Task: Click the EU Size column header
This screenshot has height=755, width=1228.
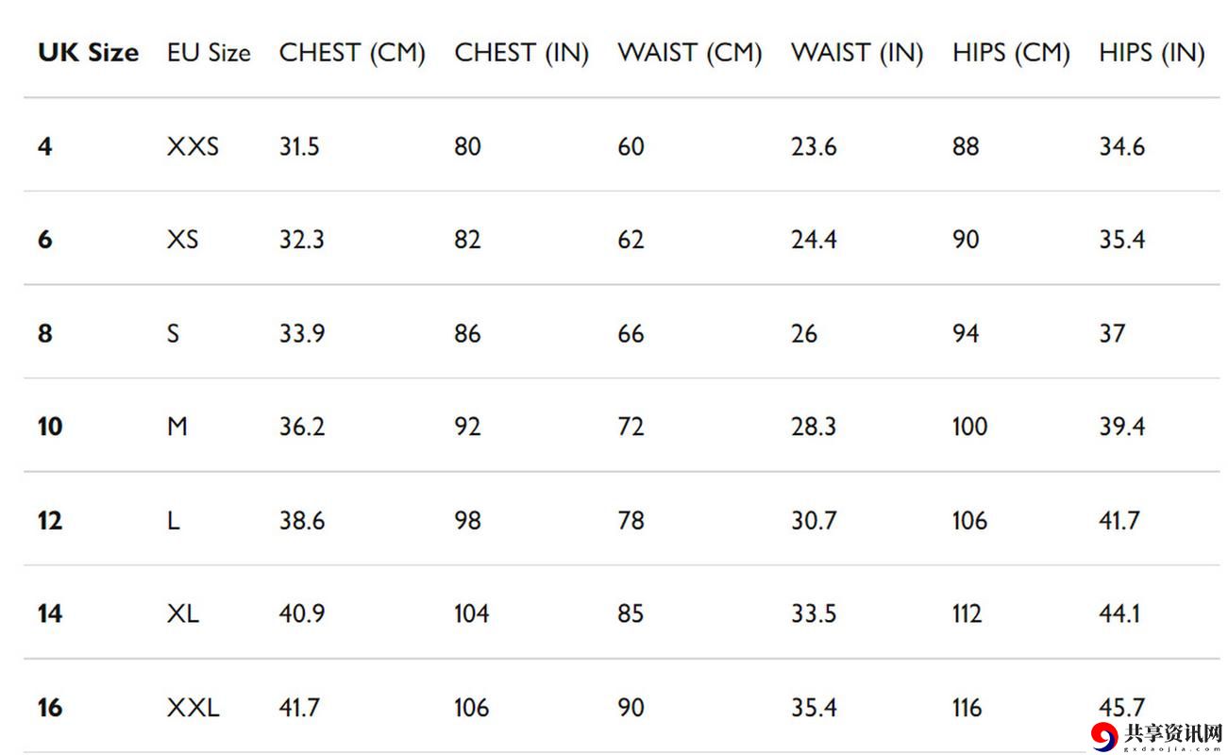Action: click(209, 53)
